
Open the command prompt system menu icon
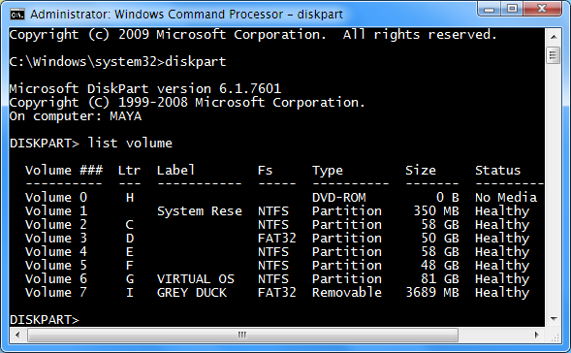[x=17, y=15]
